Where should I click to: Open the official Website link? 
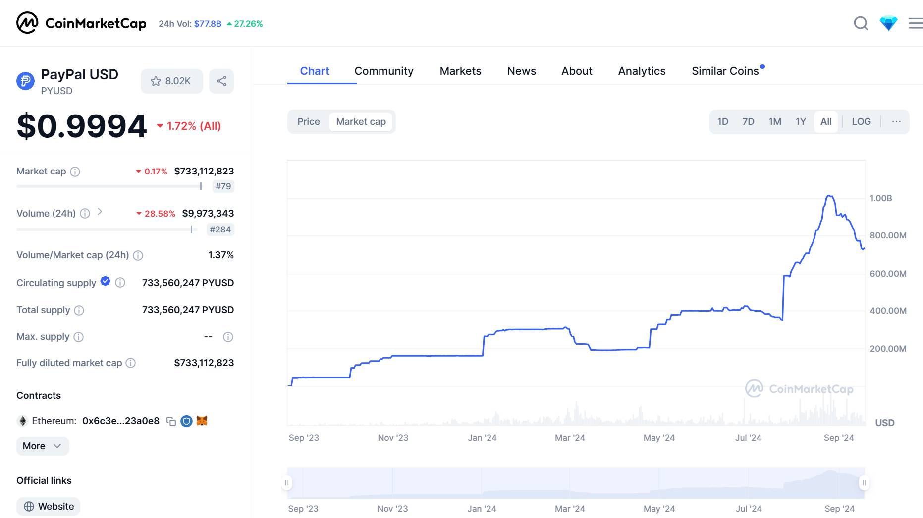pos(48,506)
